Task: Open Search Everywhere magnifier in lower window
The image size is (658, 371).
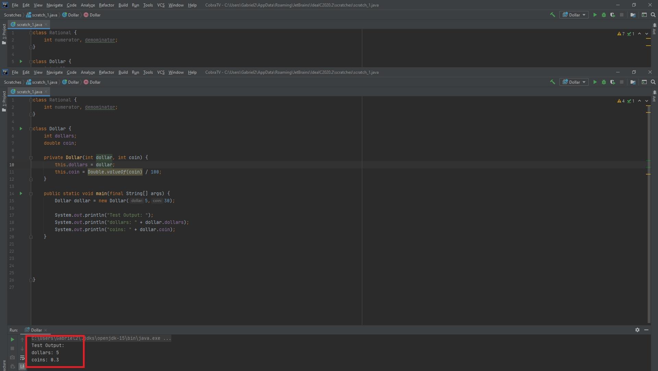Action: coord(653,82)
